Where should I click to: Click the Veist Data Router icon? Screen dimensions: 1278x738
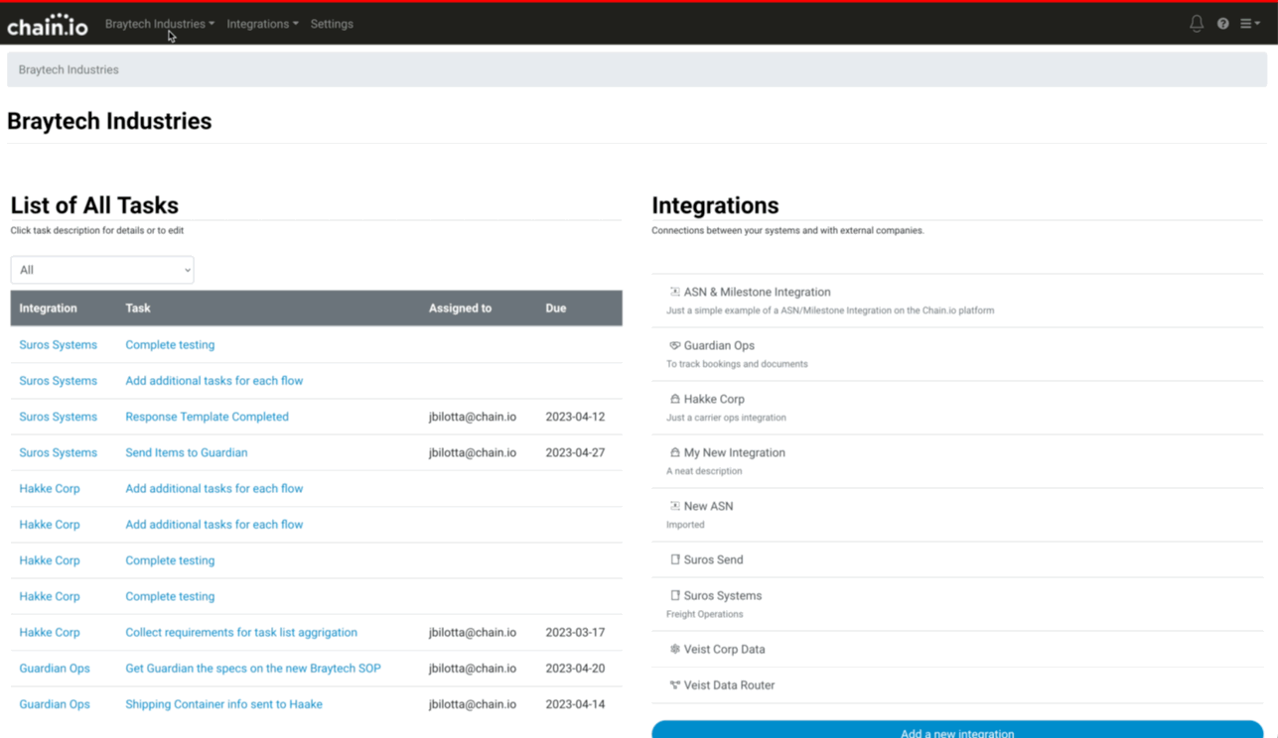675,684
